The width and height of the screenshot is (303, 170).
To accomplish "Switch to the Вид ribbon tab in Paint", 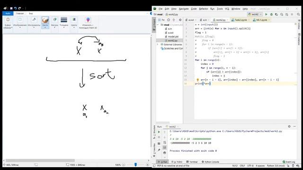I will coord(31,13).
